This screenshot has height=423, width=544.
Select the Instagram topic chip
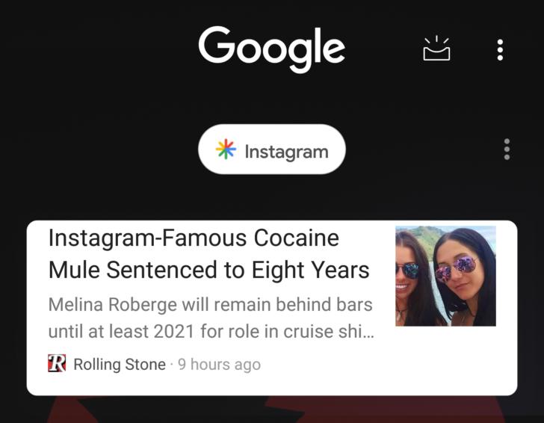272,149
